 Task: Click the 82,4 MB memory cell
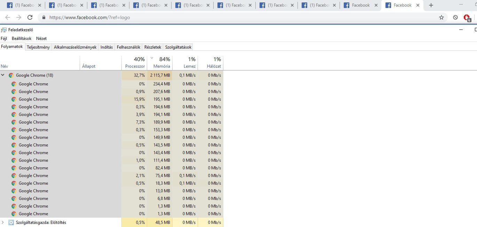[x=160, y=168]
